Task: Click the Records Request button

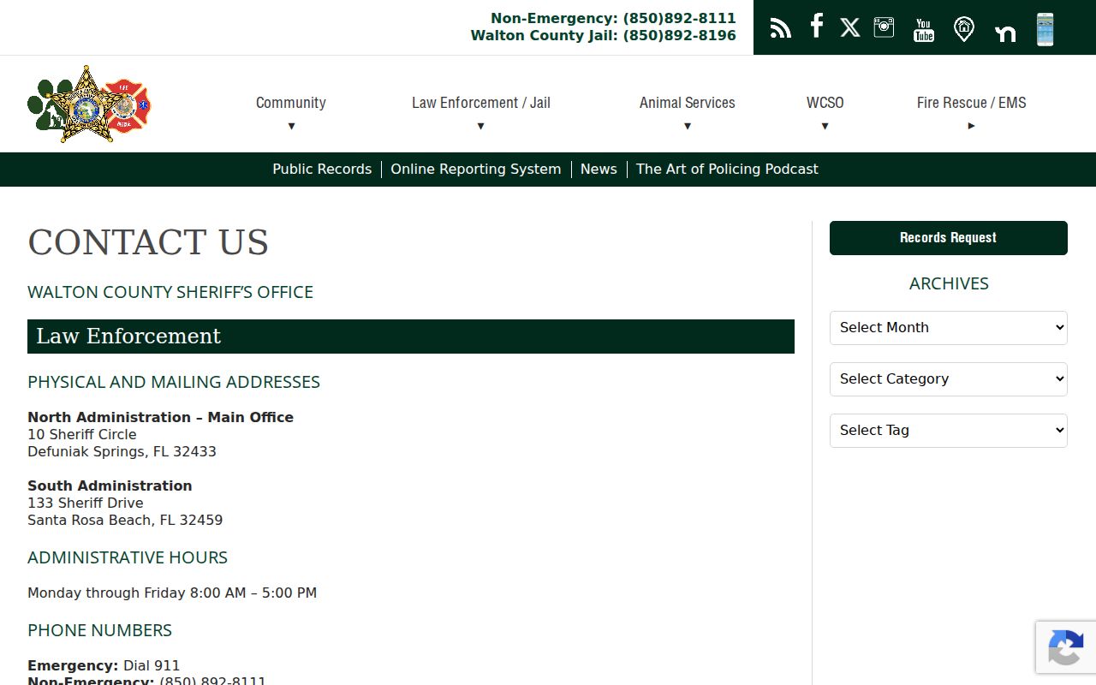Action: 949,238
